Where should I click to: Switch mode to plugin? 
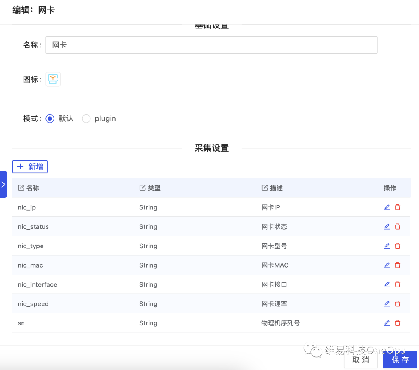86,118
